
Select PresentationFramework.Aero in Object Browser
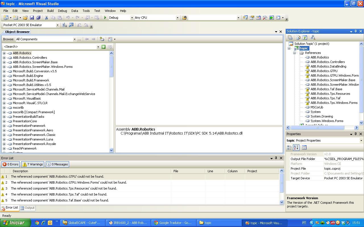coord(33,130)
